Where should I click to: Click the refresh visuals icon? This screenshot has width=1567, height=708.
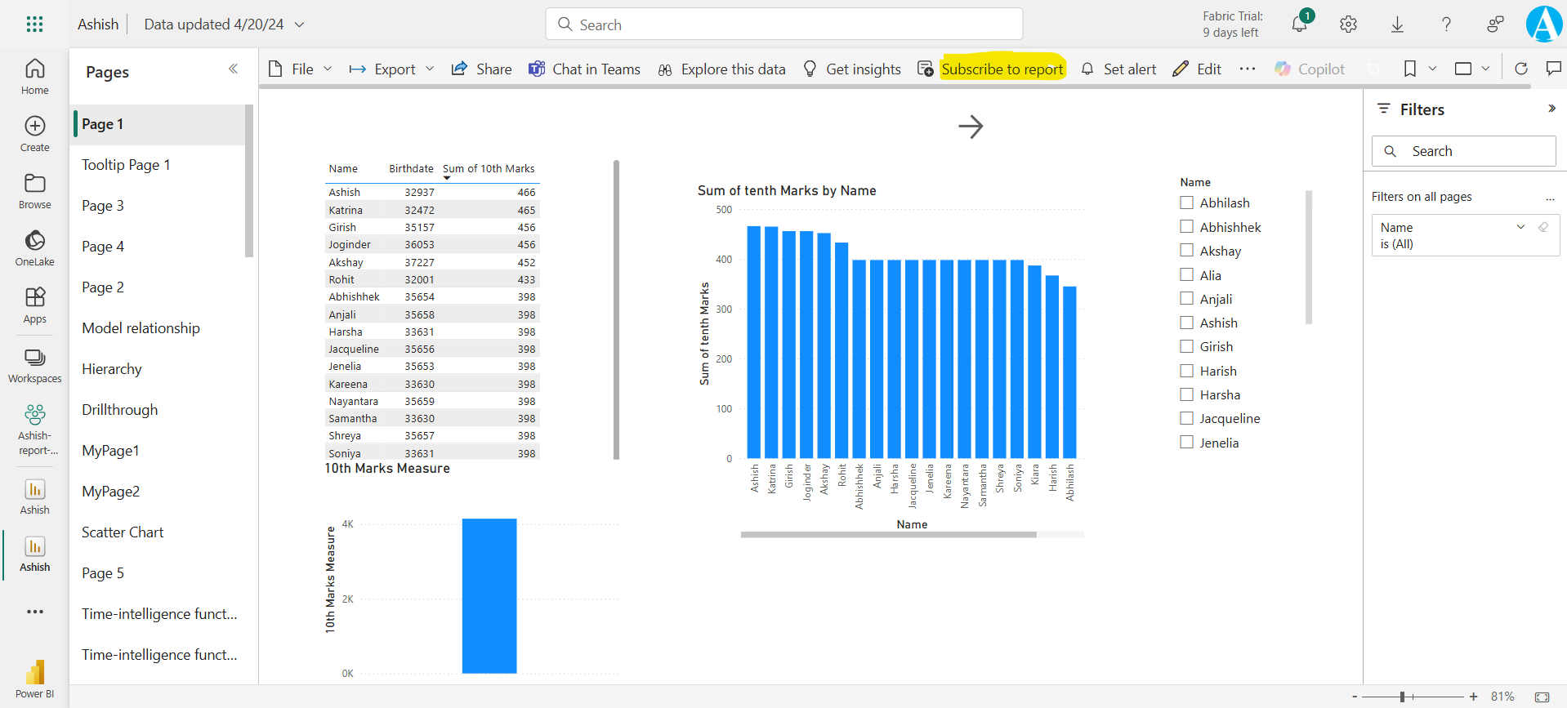point(1520,69)
